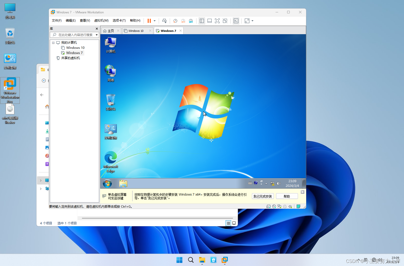Click the 我已完成安装 button
404x266 pixels.
pyautogui.click(x=263, y=196)
